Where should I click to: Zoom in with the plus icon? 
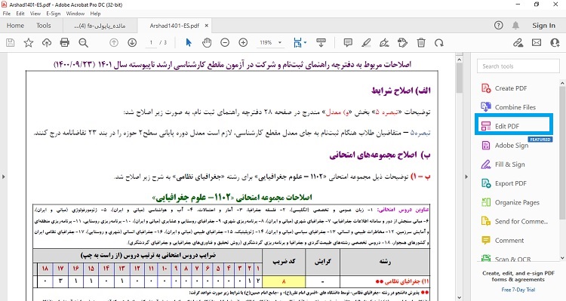243,42
